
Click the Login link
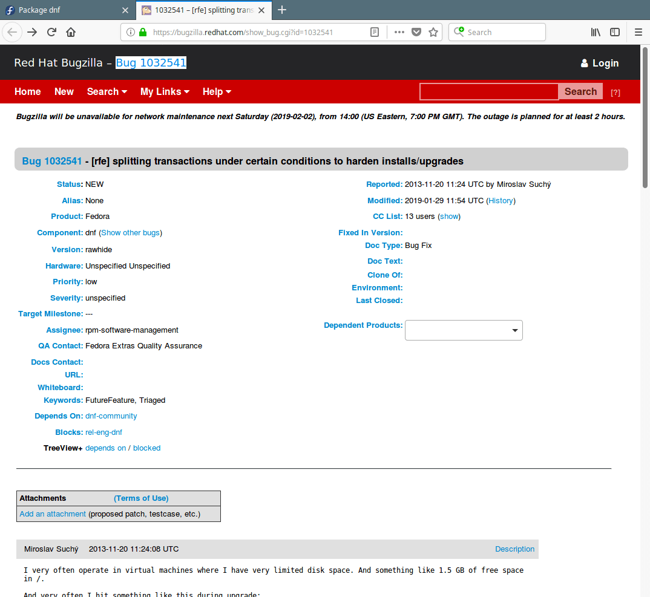(x=605, y=63)
